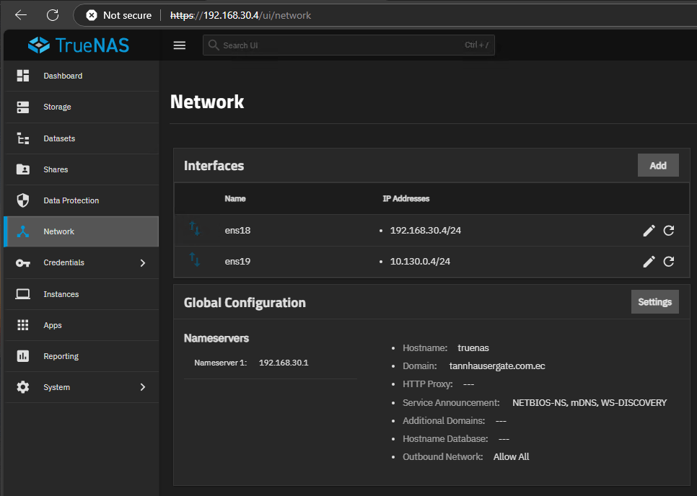Click the reset icon for ens18
Image resolution: width=697 pixels, height=496 pixels.
(x=669, y=231)
